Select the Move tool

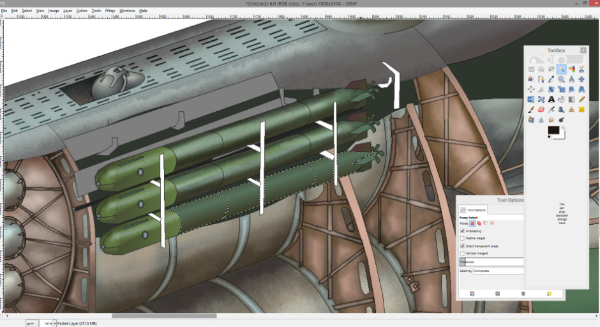point(581,79)
